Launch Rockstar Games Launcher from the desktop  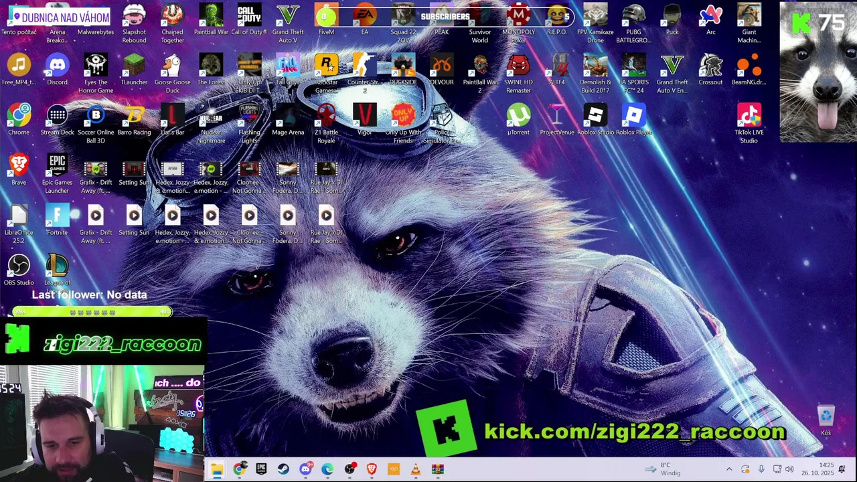tap(326, 74)
